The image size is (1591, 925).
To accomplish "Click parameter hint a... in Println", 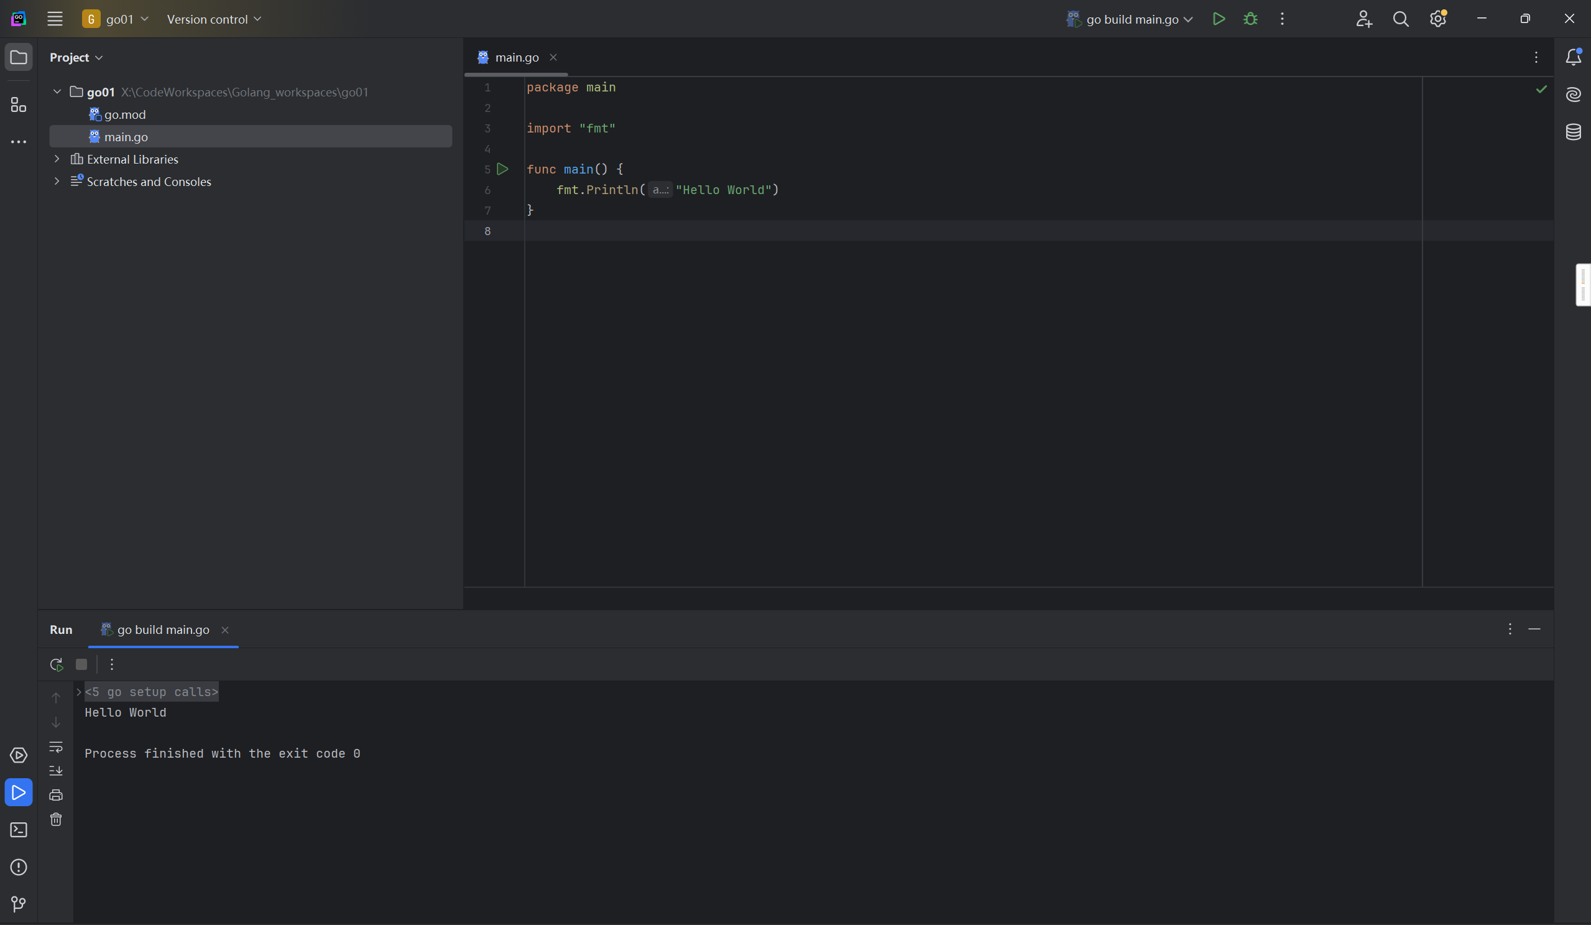I will [x=660, y=190].
